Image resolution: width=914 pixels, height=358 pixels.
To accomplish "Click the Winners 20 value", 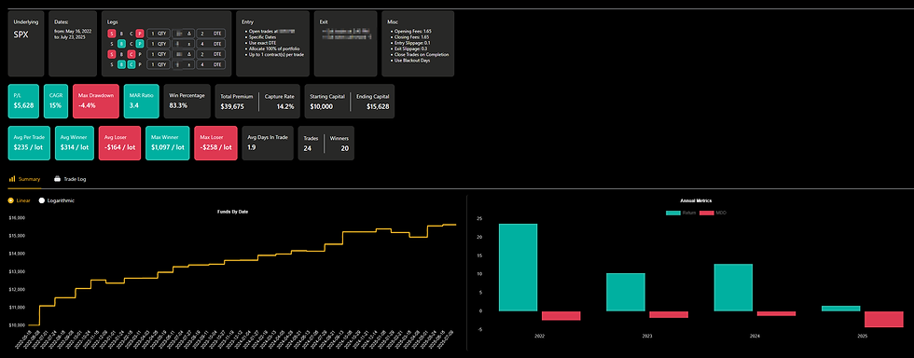I will pos(344,148).
